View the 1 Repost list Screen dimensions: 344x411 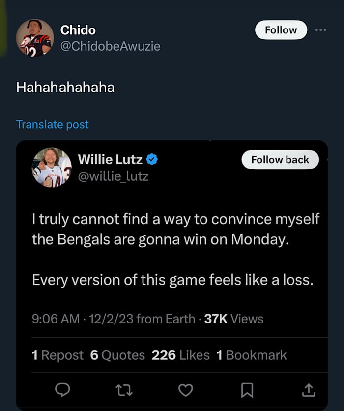coord(57,355)
